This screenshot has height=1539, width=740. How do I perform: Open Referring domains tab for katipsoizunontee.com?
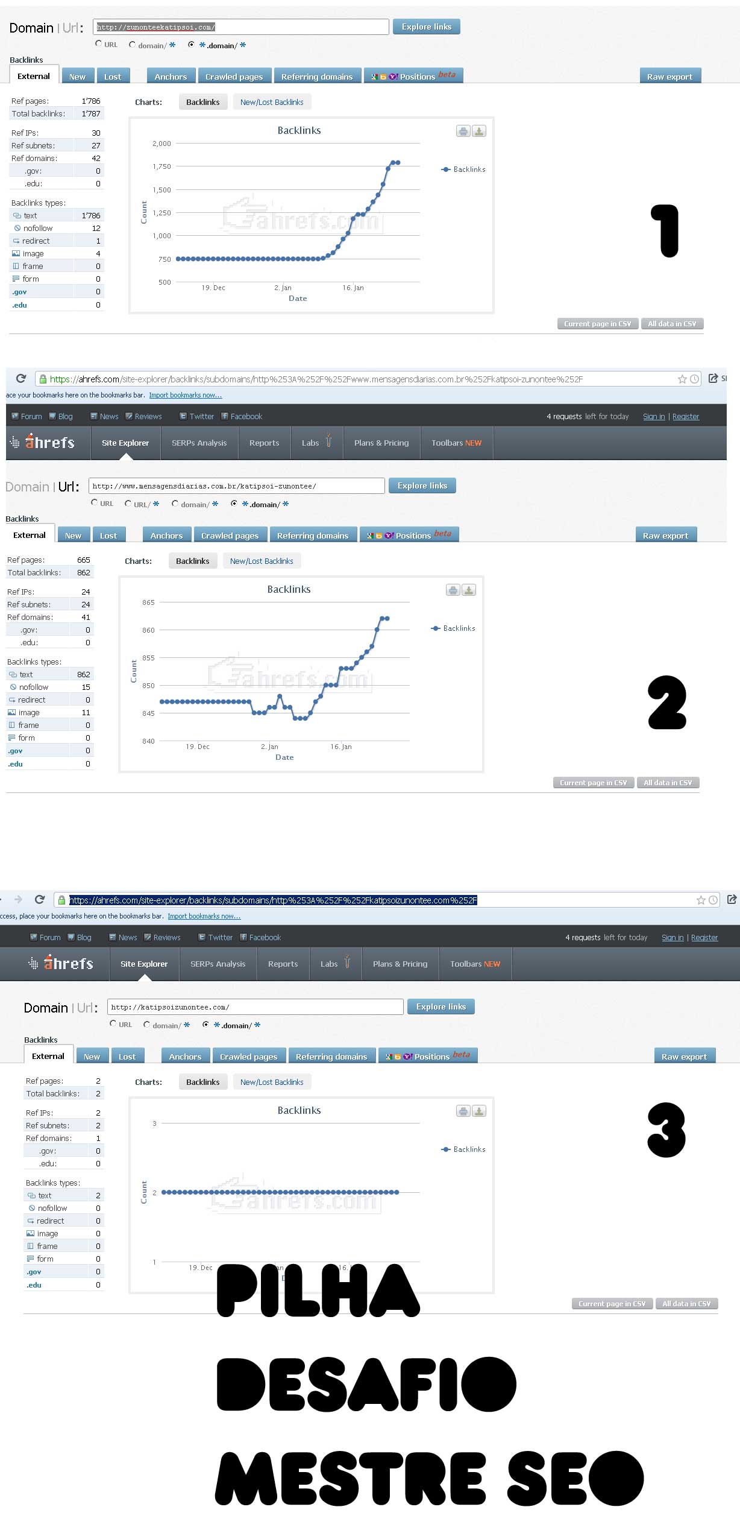(331, 1057)
